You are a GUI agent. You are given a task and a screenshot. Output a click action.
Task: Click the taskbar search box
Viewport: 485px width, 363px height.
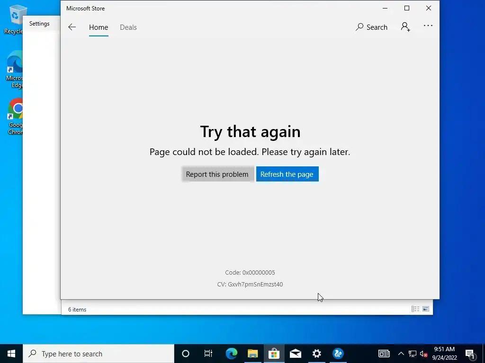point(99,354)
